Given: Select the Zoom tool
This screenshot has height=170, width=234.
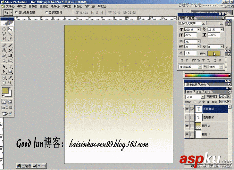Looking at the screenshot, I should (x=10, y=83).
